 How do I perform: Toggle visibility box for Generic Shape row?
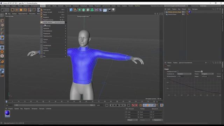coord(183,14)
